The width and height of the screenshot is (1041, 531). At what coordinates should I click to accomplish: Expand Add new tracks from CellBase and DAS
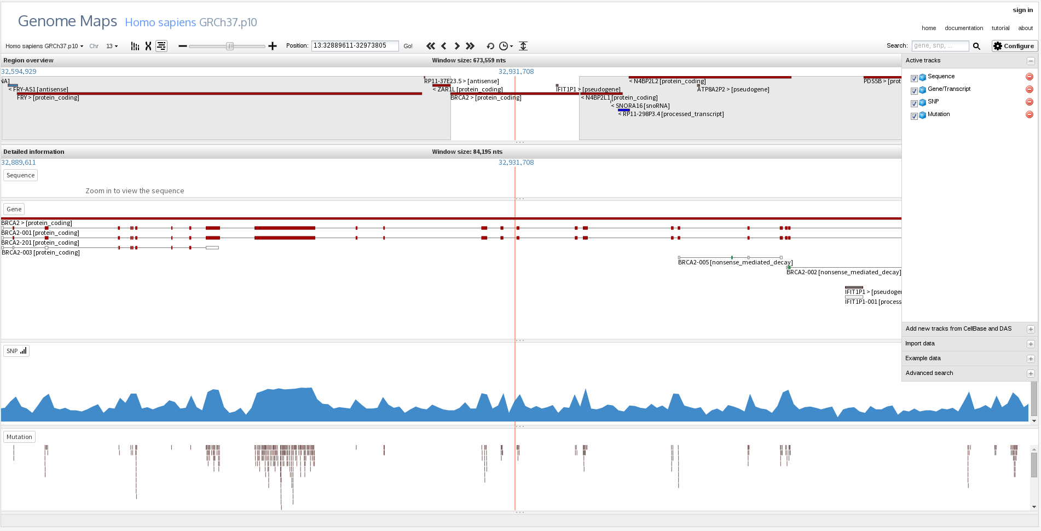(x=1031, y=329)
